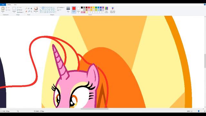Open the shape Outline dropdown
Screen dimensions: 206x116
61,8
